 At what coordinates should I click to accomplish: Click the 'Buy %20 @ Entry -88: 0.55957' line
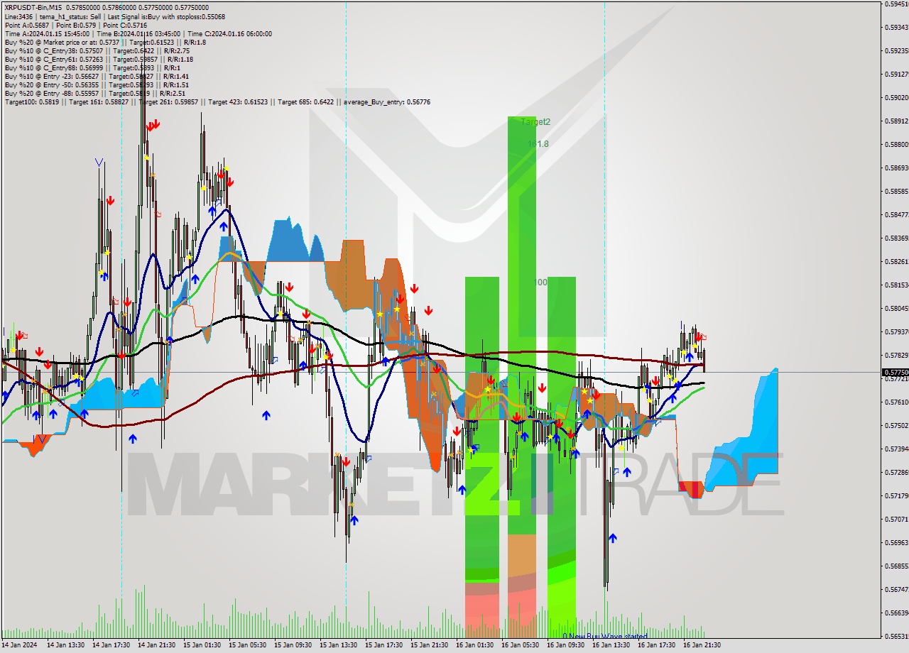pyautogui.click(x=95, y=93)
